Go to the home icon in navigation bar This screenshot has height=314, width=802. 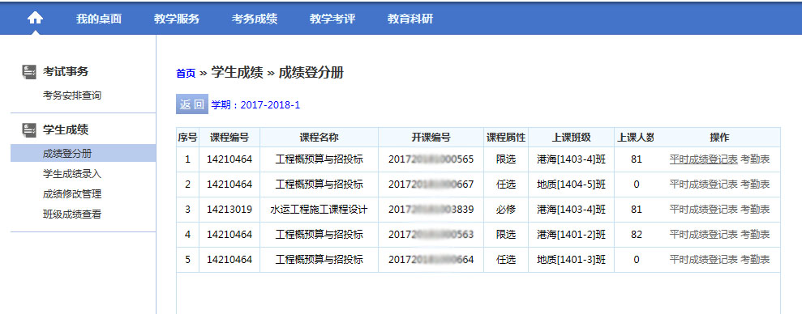tap(35, 19)
